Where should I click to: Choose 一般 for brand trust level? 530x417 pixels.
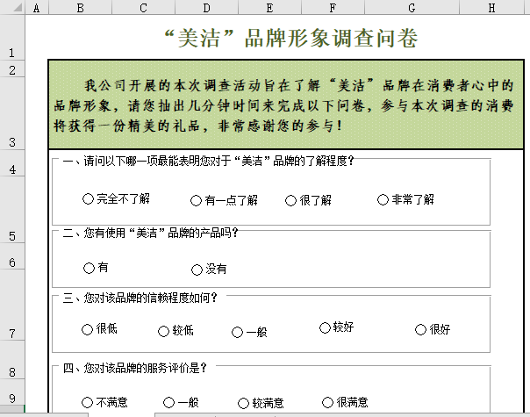click(237, 332)
